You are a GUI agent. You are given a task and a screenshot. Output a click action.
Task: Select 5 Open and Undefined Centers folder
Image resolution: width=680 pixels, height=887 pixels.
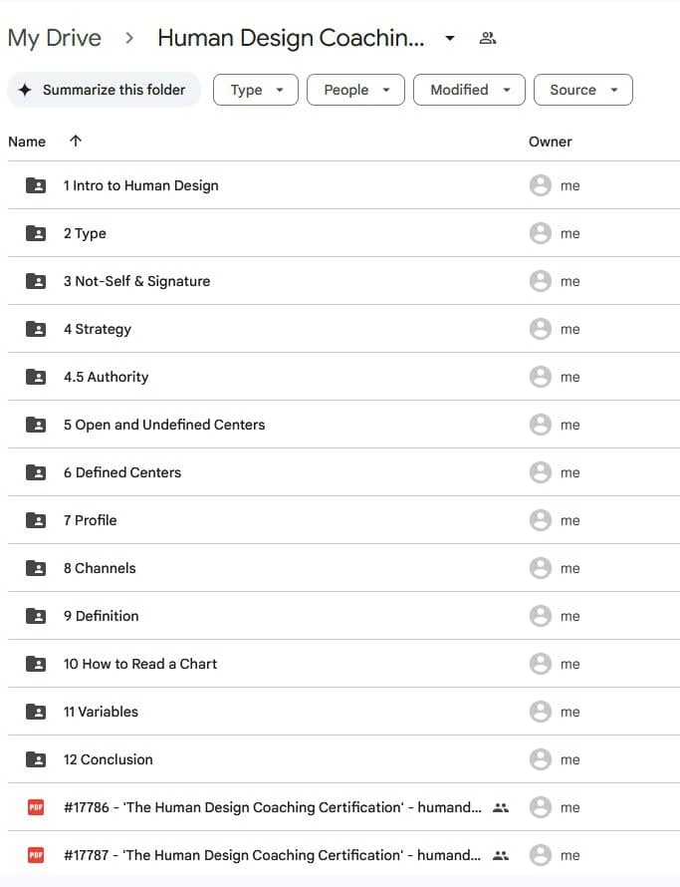click(343, 425)
